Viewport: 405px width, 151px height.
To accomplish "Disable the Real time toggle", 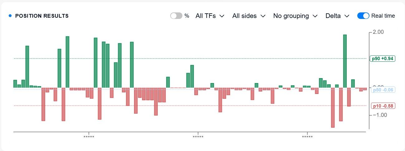I will coord(363,16).
